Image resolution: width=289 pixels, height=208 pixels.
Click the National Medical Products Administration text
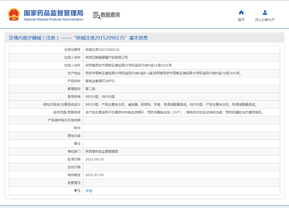[x=53, y=19]
